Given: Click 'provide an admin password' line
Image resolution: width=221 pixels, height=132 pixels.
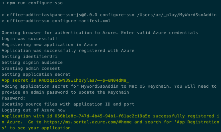Looking at the screenshot, I should pos(65,92).
